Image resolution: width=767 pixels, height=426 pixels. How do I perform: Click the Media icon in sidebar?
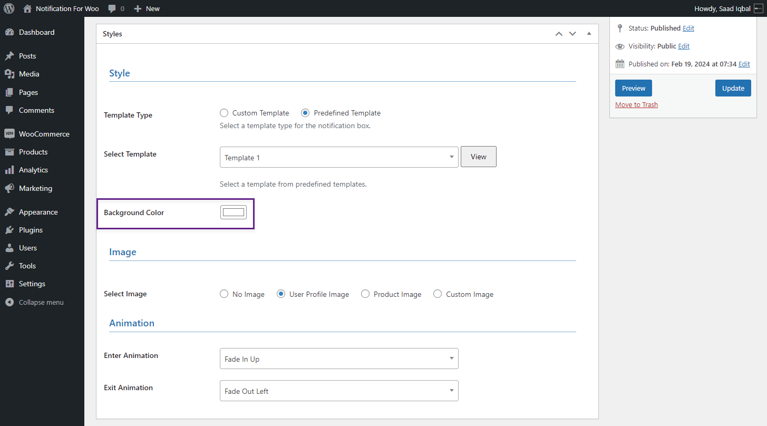[9, 74]
